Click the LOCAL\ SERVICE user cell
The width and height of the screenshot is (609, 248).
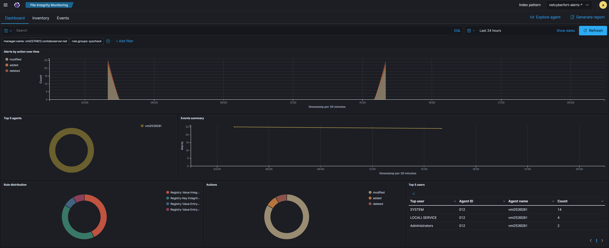(x=423, y=218)
